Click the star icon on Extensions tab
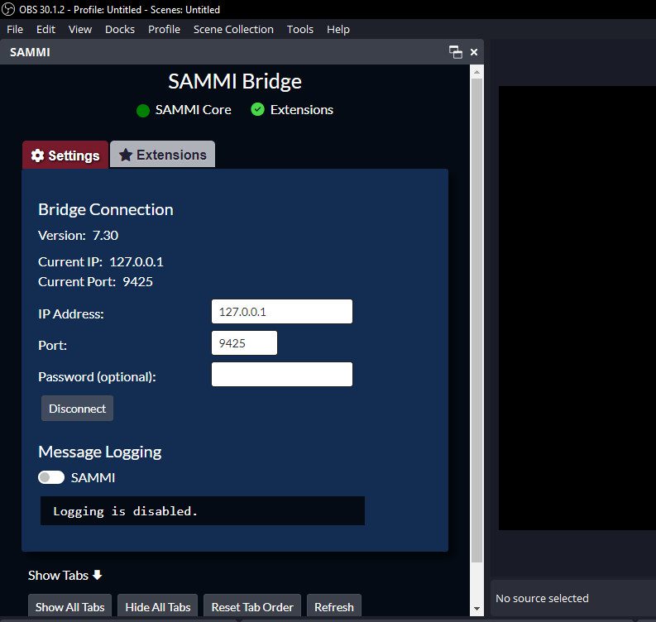The height and width of the screenshot is (622, 656). tap(126, 155)
